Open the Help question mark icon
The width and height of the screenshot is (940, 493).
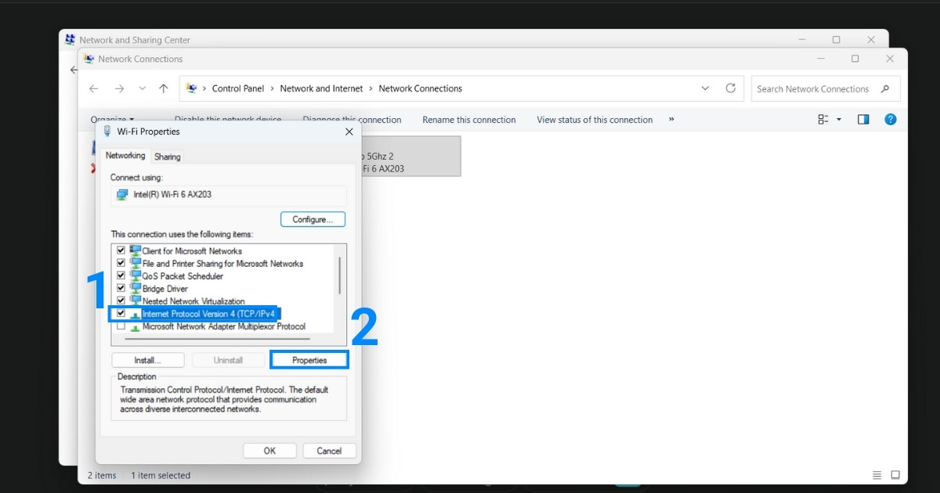(x=890, y=120)
